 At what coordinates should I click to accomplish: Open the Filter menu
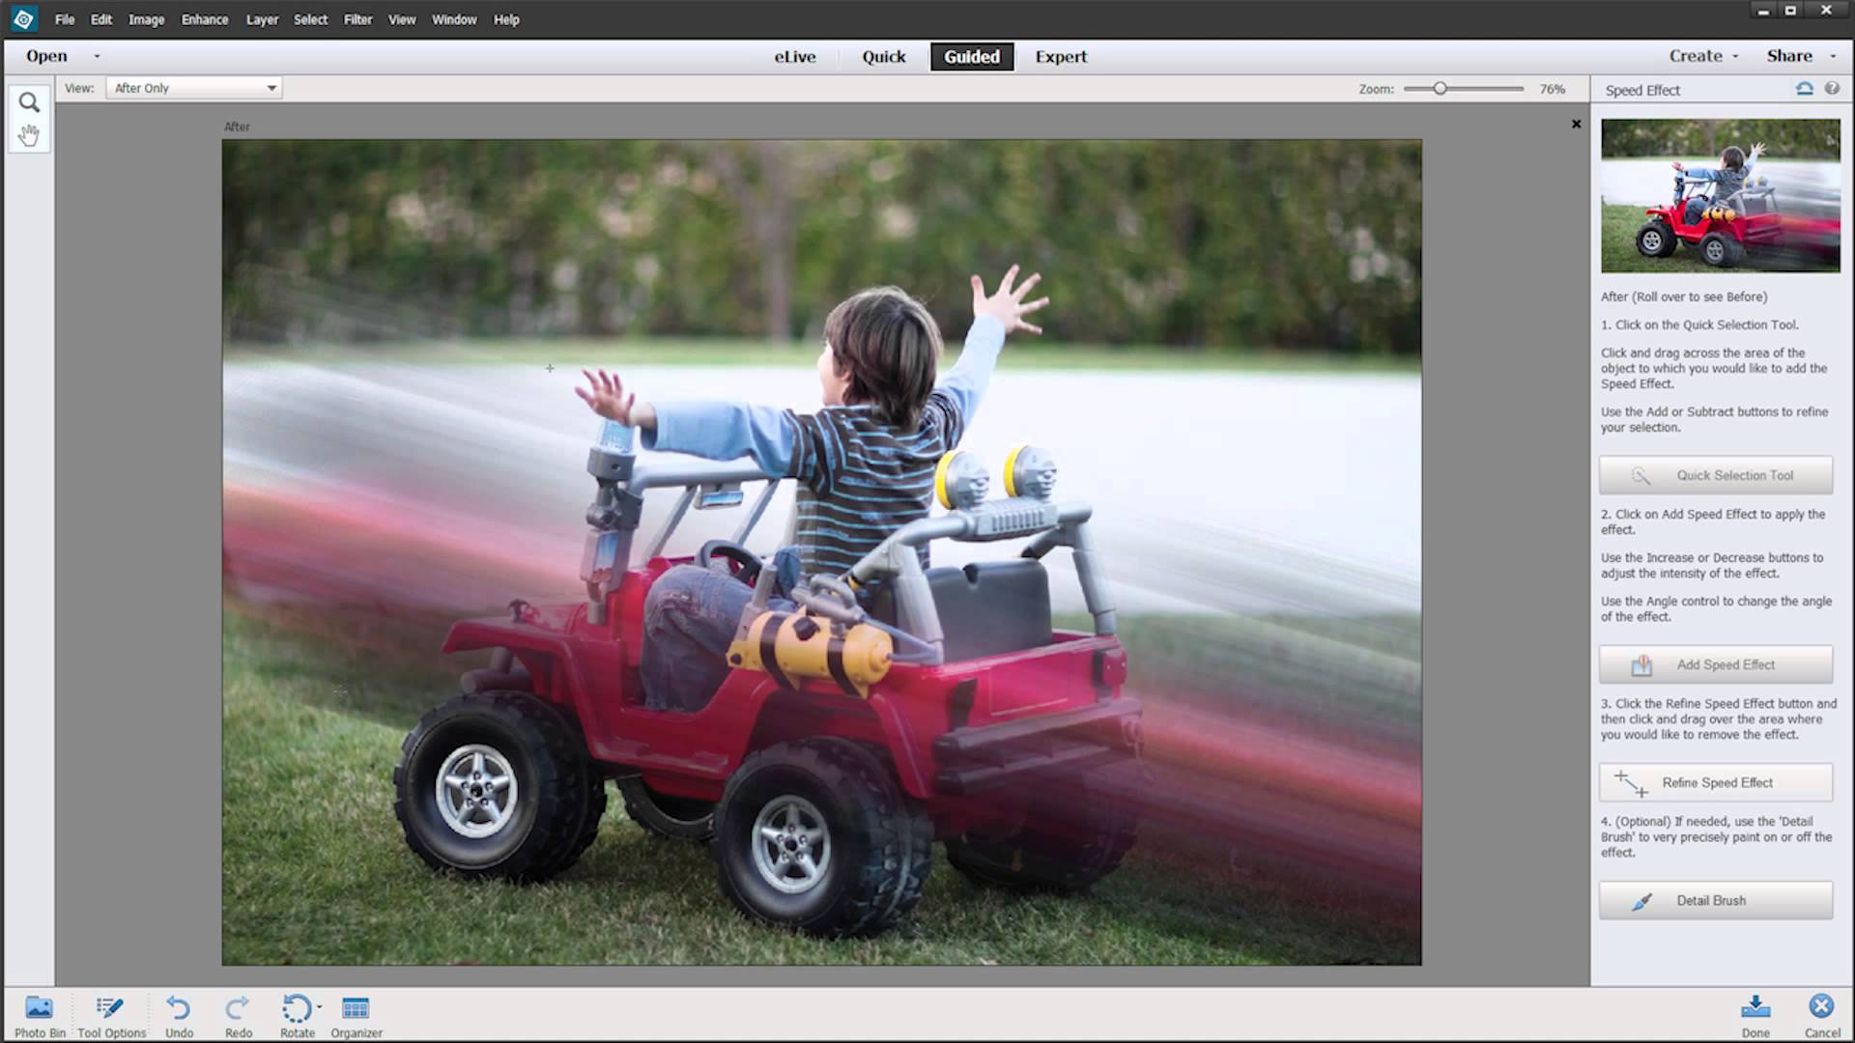[358, 19]
